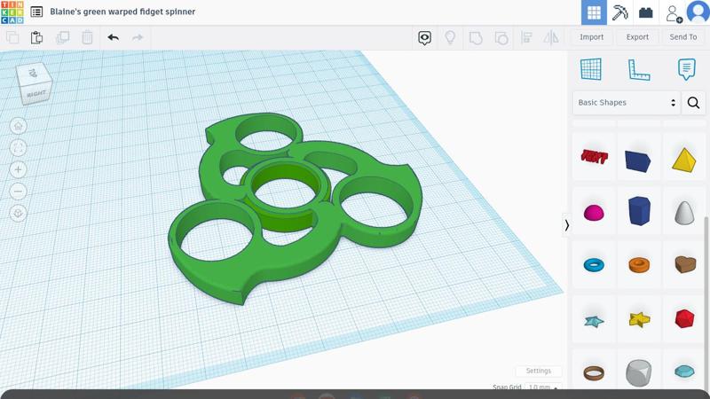710x399 pixels.
Task: Click the shape search magnifier
Action: [693, 103]
